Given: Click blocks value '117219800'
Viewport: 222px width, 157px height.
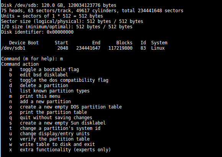Looking at the screenshot, I should (x=120, y=48).
